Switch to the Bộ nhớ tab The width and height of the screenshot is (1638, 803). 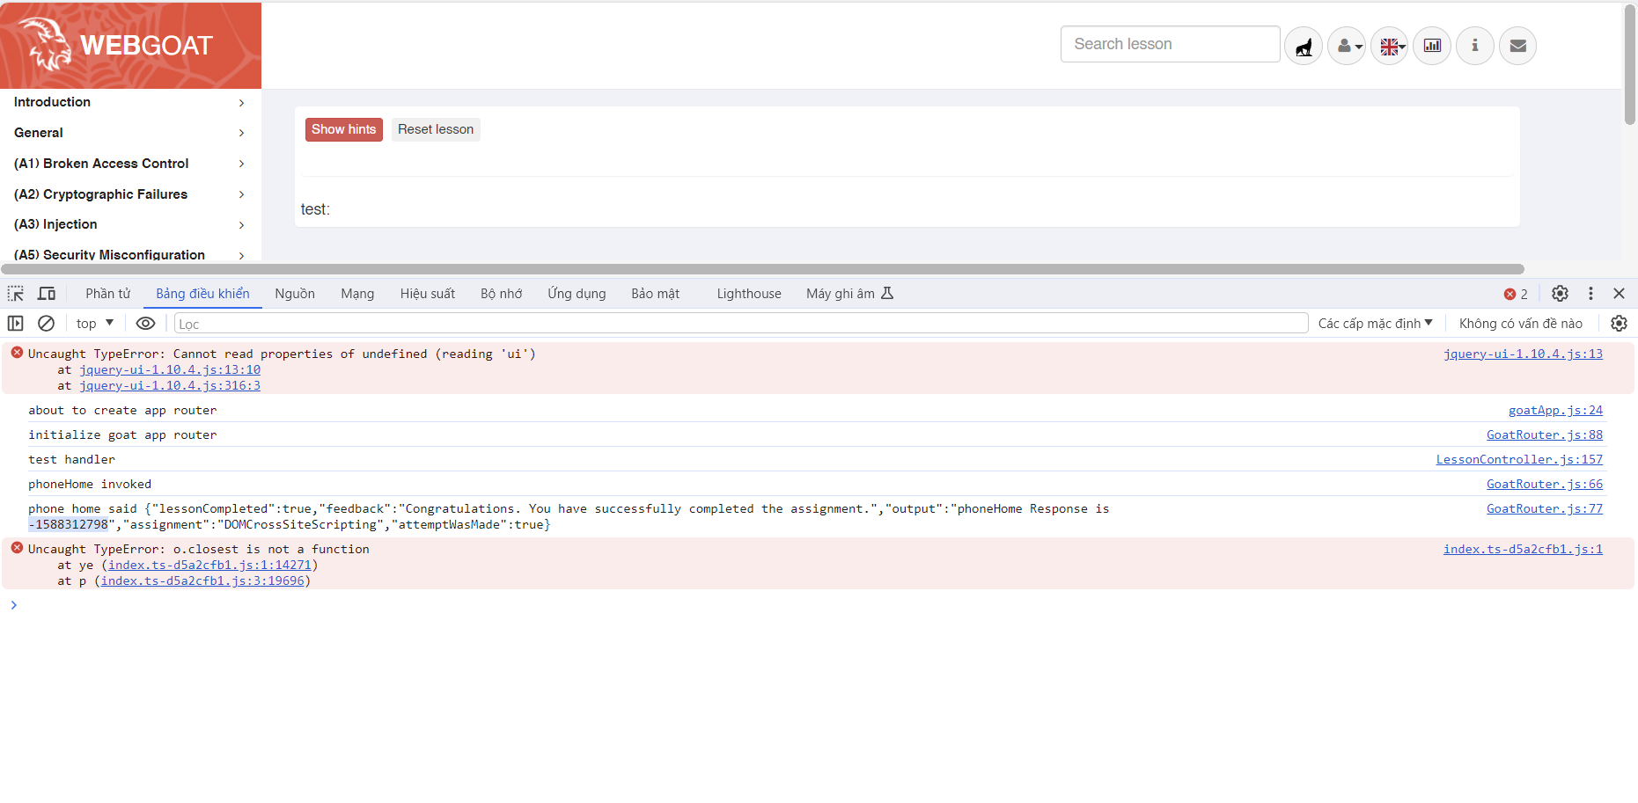[x=502, y=294]
